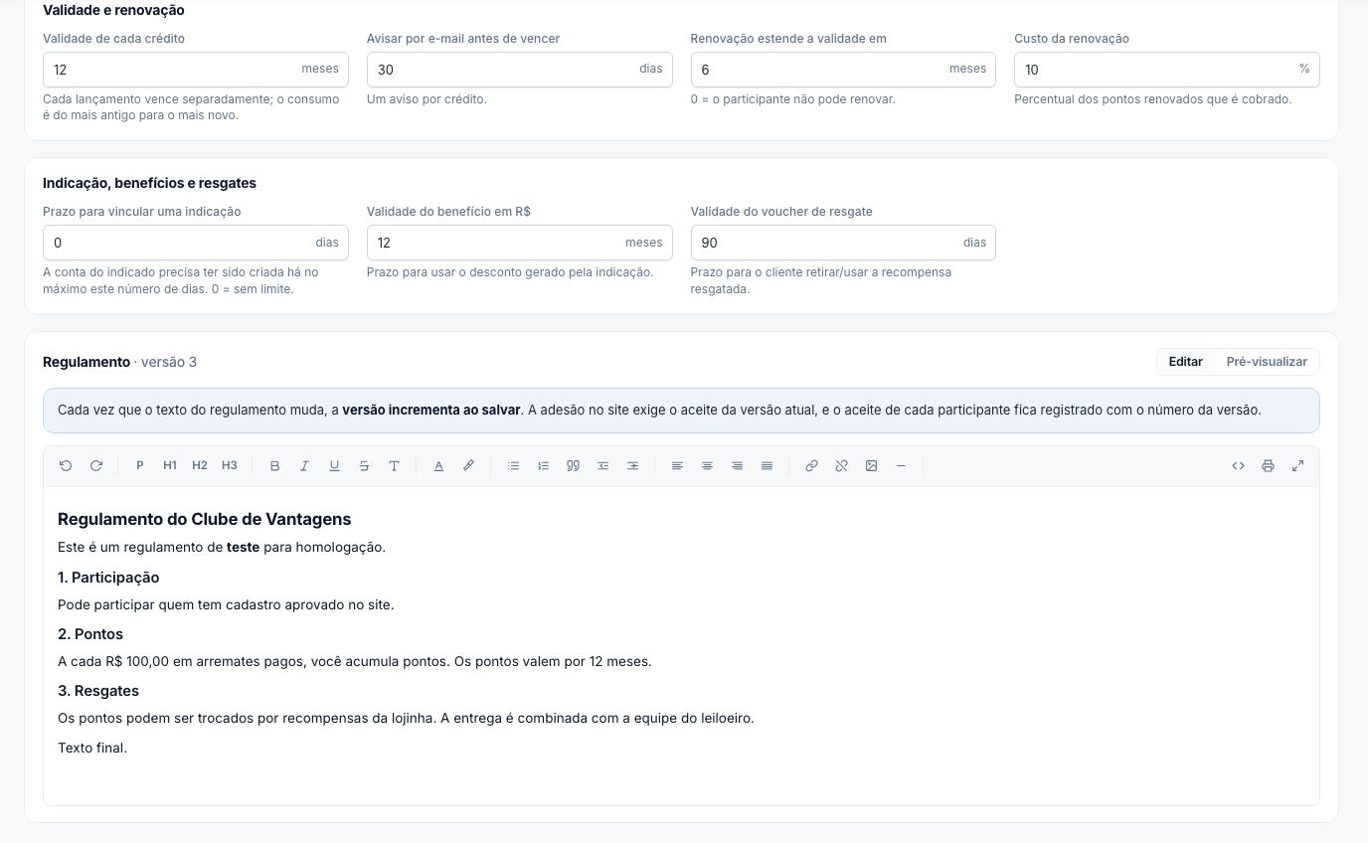Decrease indent of the paragraph
Viewport: 1368px width, 843px height.
coord(602,465)
